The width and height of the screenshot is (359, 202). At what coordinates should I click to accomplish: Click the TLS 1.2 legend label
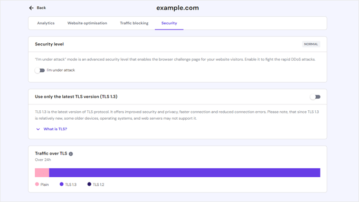point(98,185)
